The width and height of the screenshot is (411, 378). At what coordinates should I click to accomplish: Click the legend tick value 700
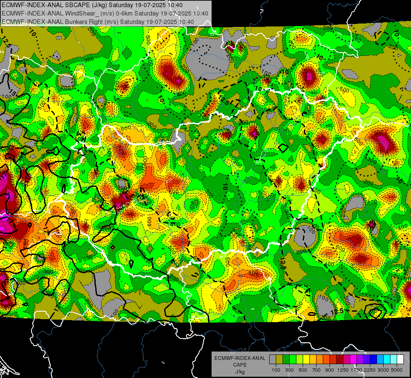click(317, 370)
